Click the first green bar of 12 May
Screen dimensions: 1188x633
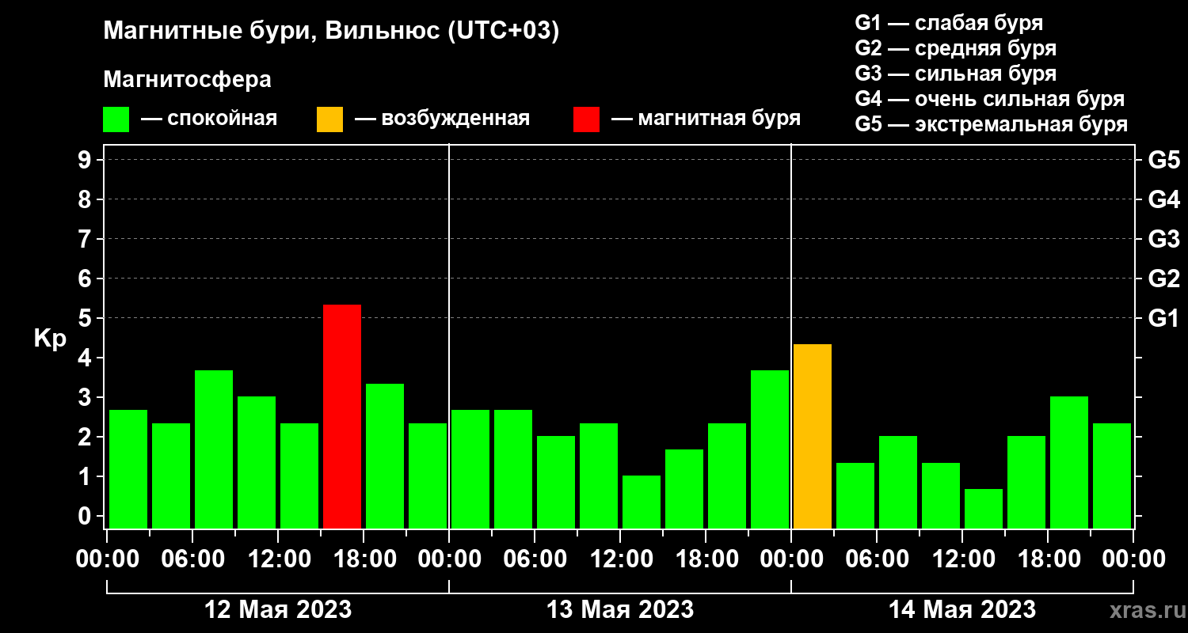point(128,469)
